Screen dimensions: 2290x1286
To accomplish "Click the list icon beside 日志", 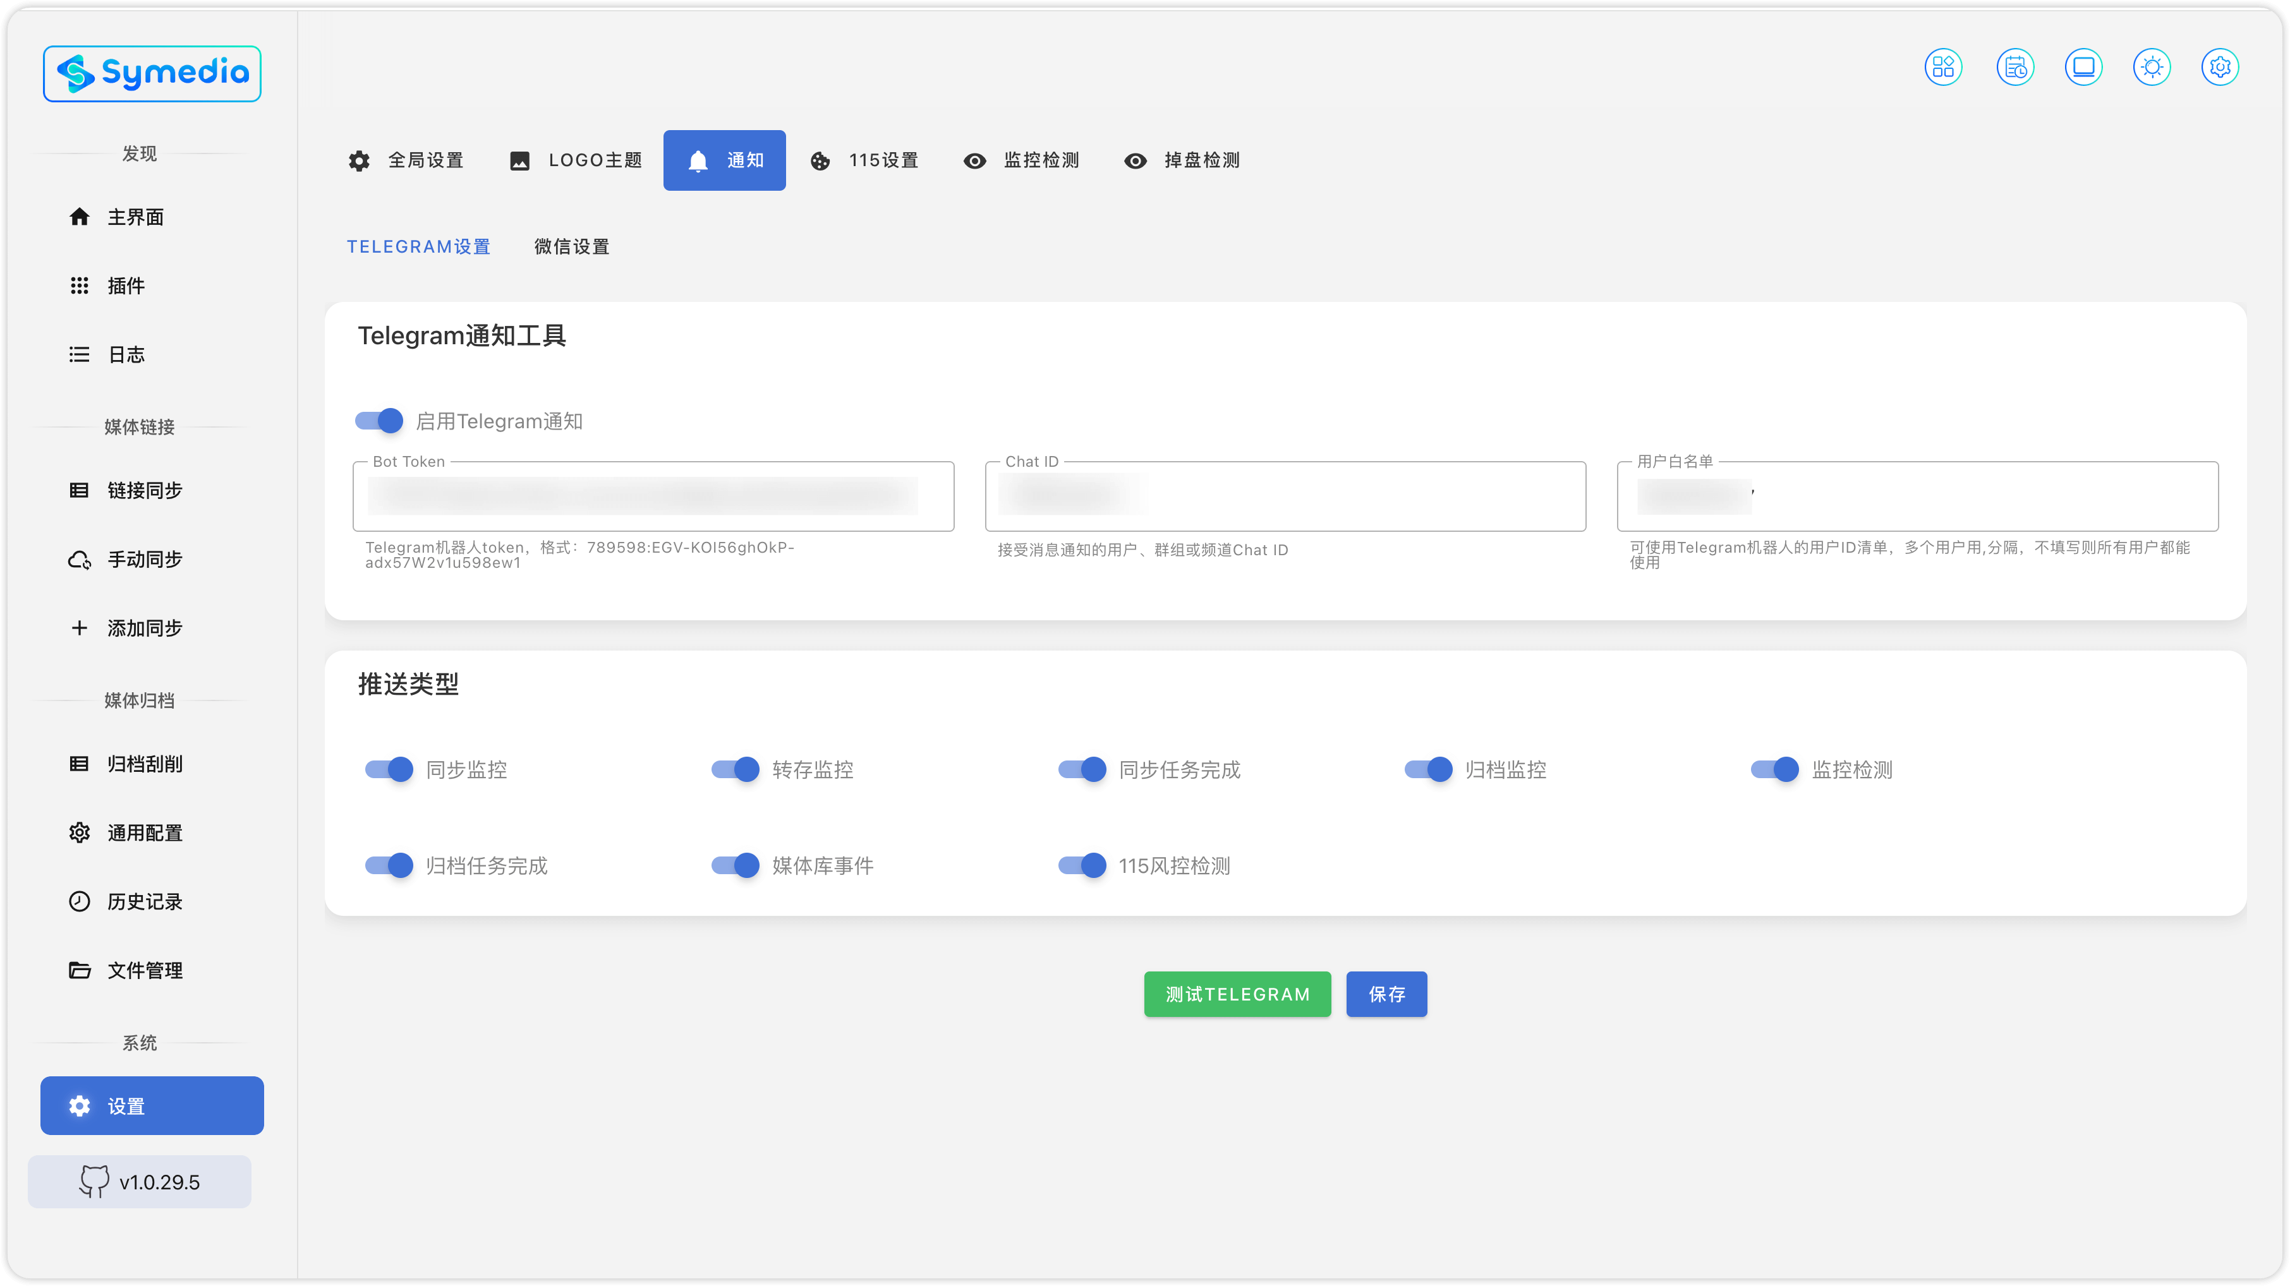I will tap(79, 354).
